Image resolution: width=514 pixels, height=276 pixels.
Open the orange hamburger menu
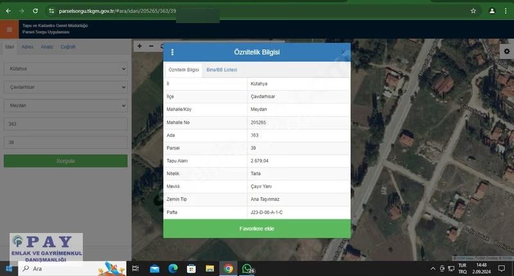(x=9, y=30)
